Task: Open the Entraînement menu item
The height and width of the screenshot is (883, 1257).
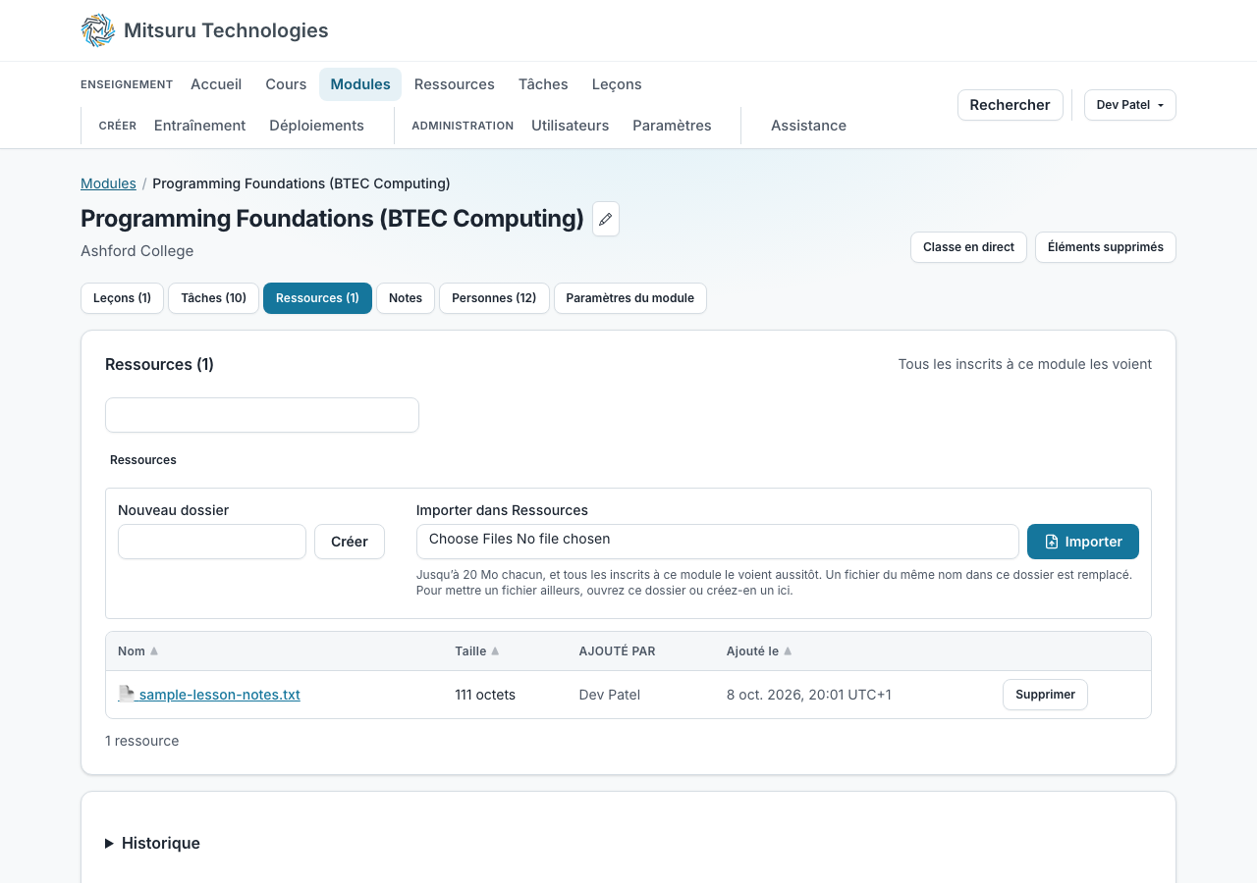Action: click(x=200, y=126)
